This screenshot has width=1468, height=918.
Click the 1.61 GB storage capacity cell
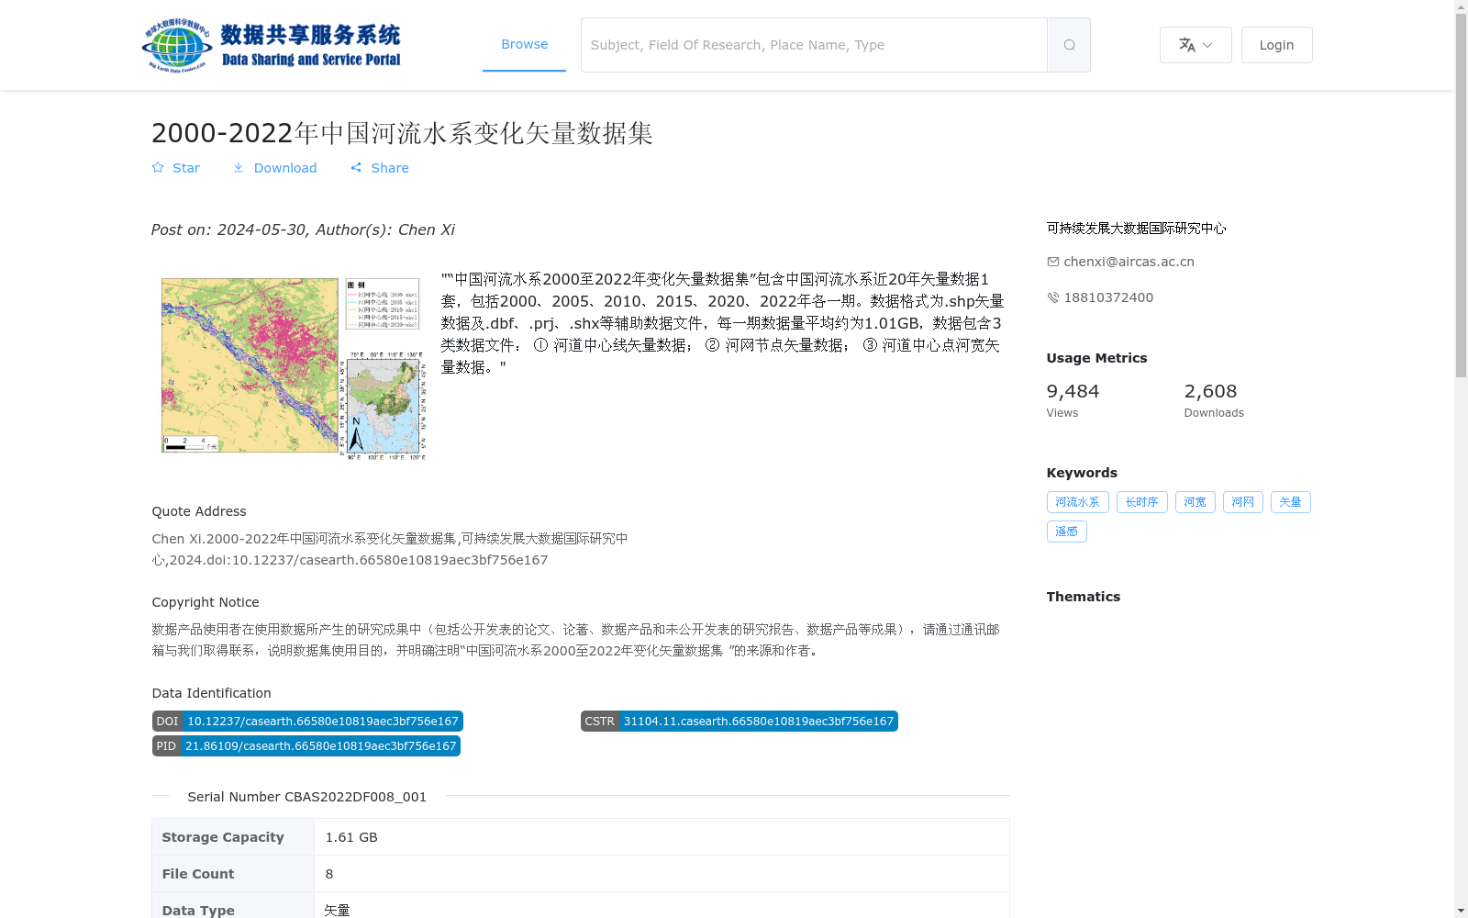pos(662,837)
